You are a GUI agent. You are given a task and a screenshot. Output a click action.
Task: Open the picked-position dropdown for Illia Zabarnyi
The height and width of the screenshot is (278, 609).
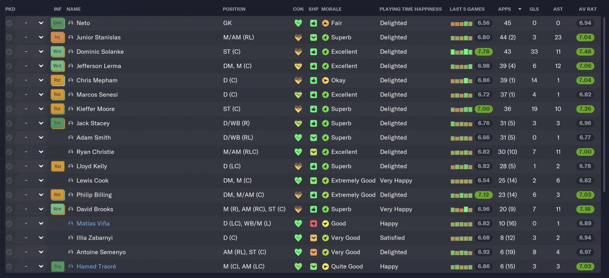41,238
